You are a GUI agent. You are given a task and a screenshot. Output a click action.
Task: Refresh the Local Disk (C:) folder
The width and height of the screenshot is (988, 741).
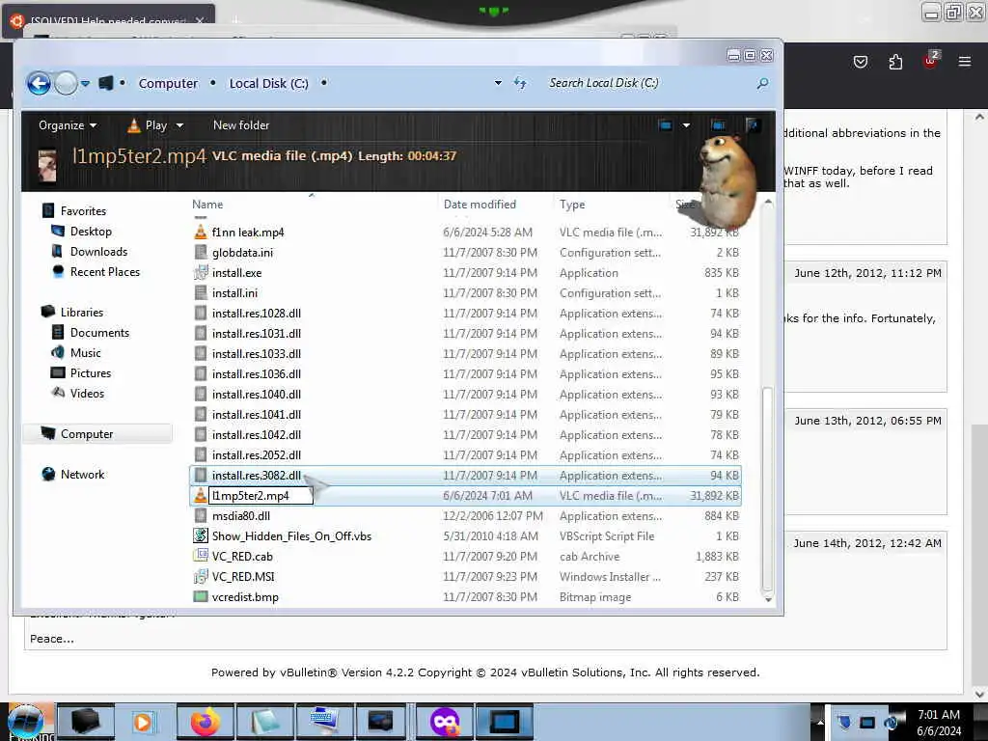[x=520, y=83]
